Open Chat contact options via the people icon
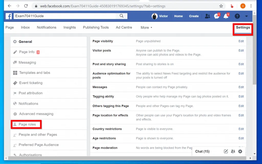Viewport: 262px width, 164px height. tap(233, 151)
